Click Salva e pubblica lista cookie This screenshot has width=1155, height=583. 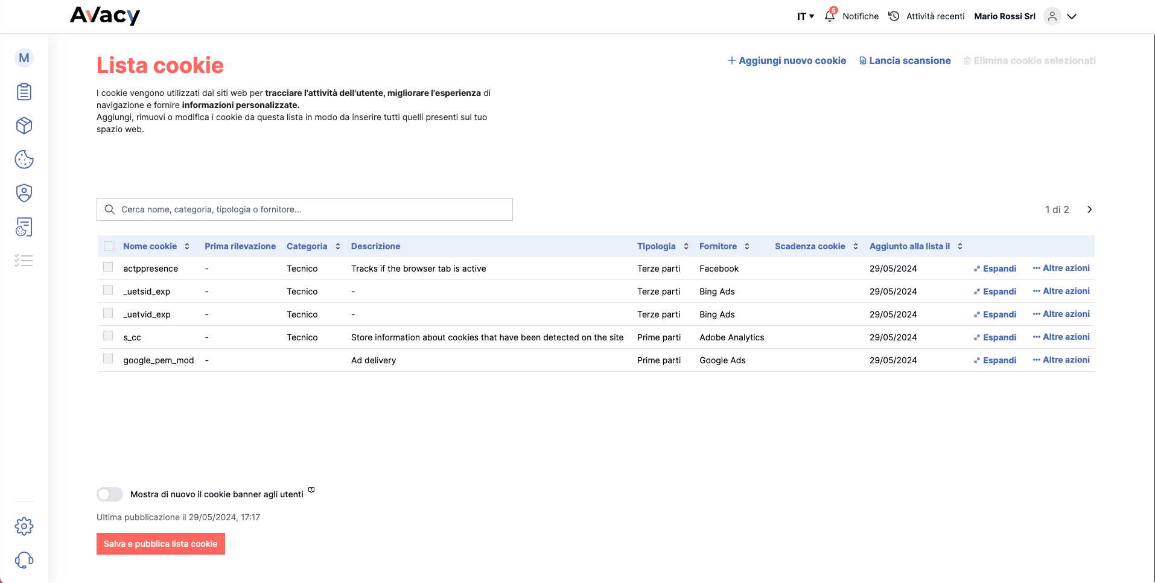pyautogui.click(x=160, y=543)
